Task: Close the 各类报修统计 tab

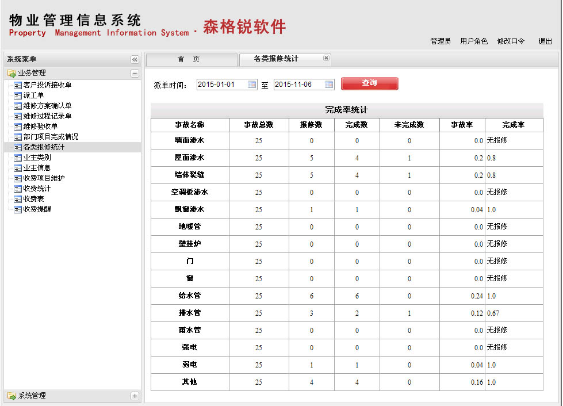Action: 326,58
